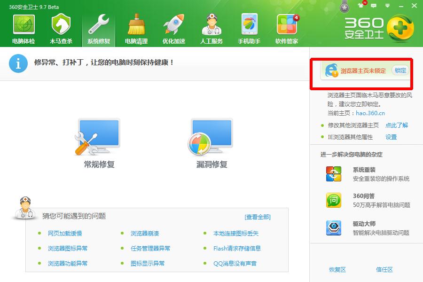Click the 360安全卫士 yellow plus logo

[400, 28]
